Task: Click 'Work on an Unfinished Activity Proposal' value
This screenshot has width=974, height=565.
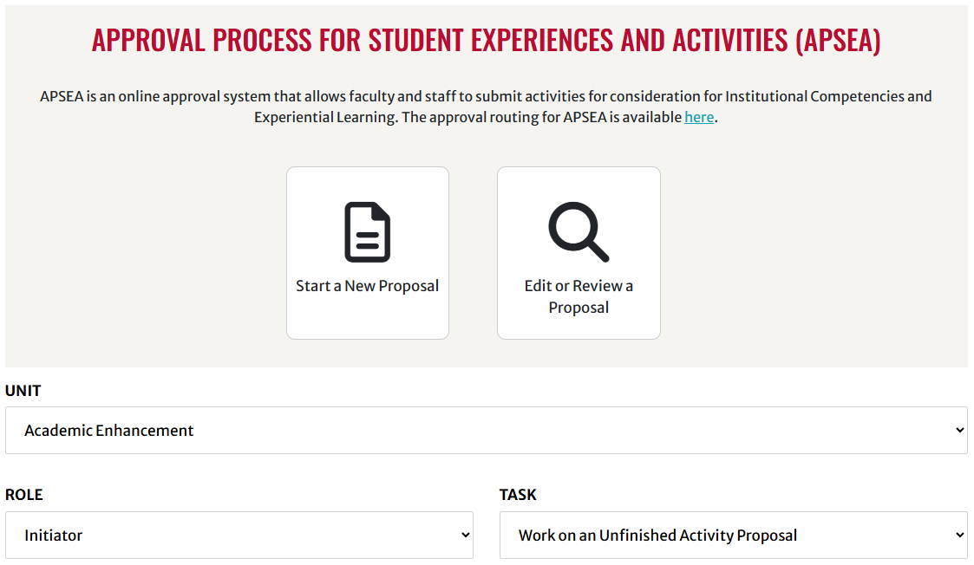Action: pos(657,536)
